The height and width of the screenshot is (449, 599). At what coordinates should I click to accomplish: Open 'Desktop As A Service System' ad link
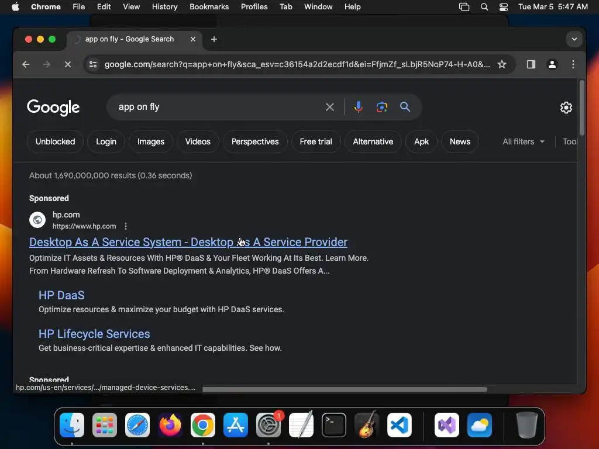(188, 243)
